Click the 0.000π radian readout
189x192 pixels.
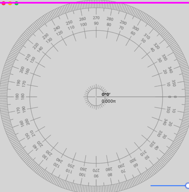(108, 101)
